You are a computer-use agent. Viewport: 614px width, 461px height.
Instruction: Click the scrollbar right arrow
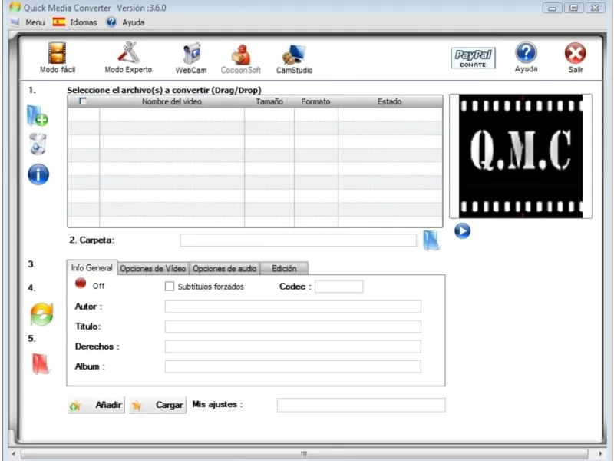pyautogui.click(x=600, y=453)
